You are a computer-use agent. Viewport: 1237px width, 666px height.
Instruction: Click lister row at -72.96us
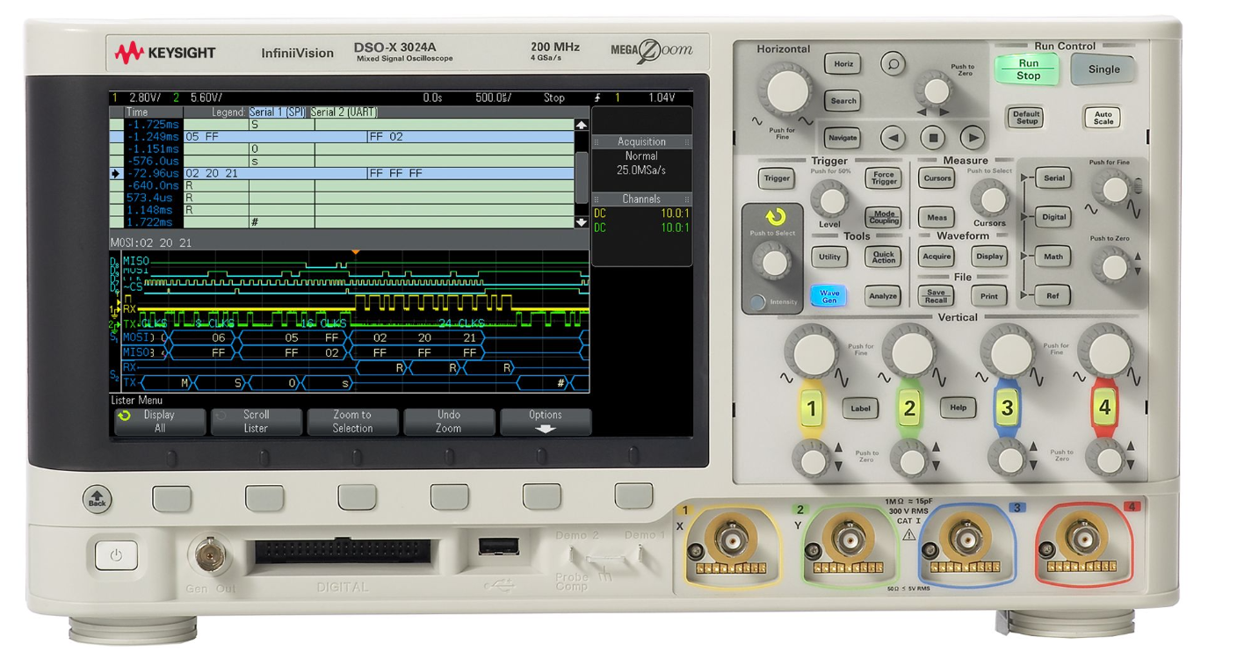point(349,174)
